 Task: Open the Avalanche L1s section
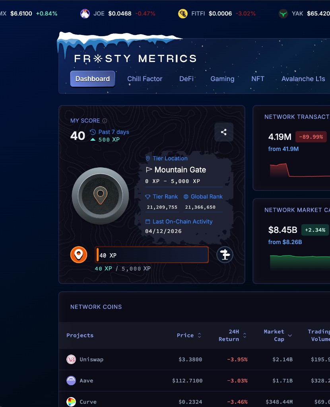coord(303,79)
